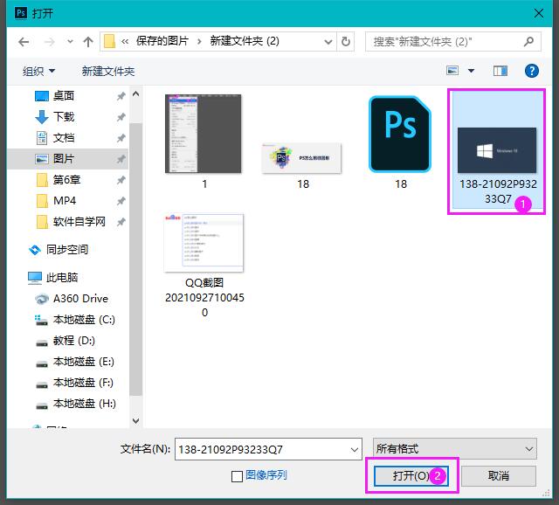Select 下载 in the sidebar

click(64, 116)
